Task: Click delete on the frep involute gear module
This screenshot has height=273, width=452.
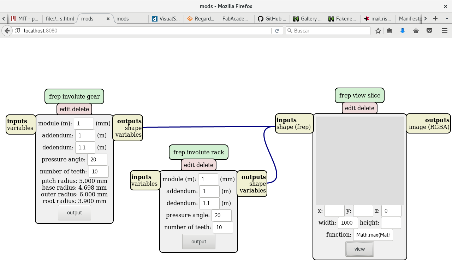Action: (81, 109)
